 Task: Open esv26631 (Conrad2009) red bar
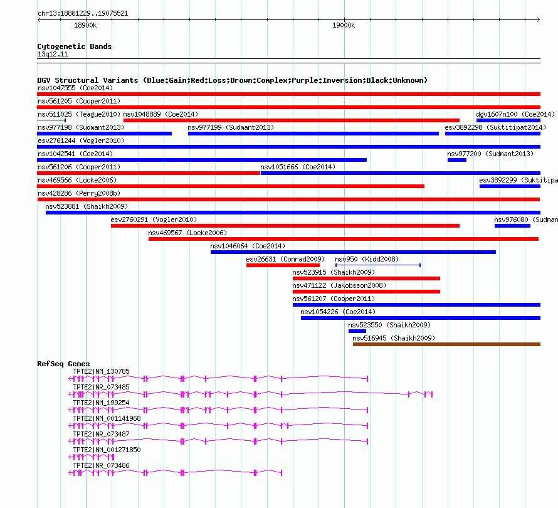point(283,265)
